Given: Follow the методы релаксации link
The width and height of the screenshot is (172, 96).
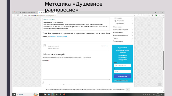Looking at the screenshot, I should tap(59, 37).
